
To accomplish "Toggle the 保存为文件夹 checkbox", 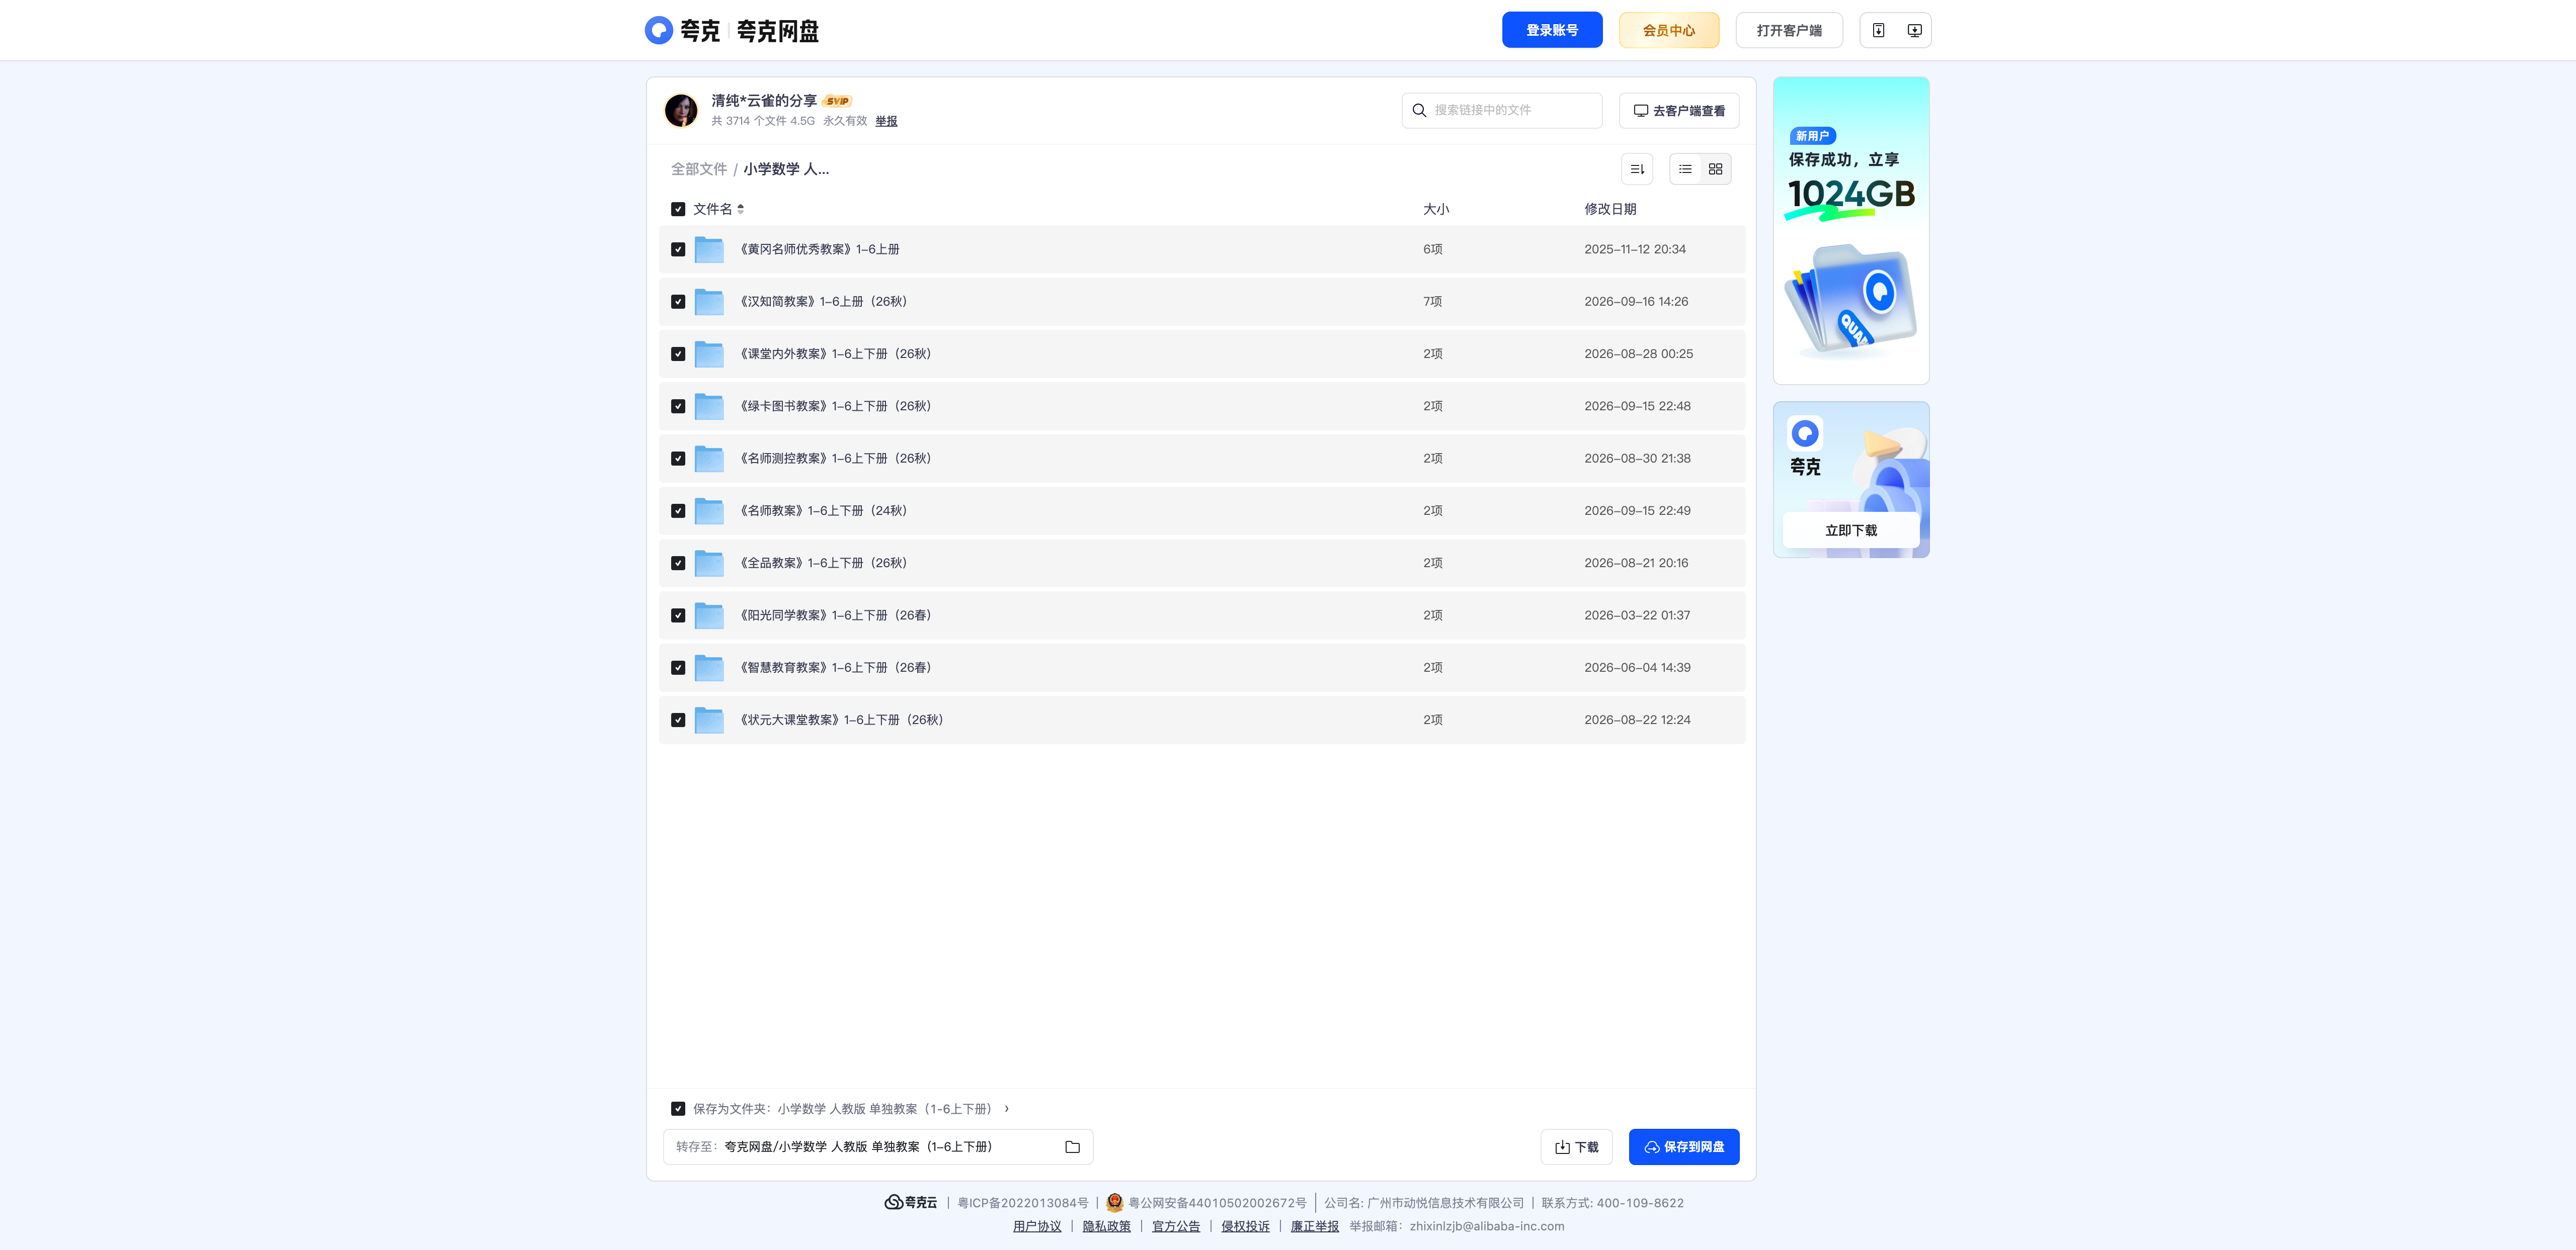I will point(678,1109).
